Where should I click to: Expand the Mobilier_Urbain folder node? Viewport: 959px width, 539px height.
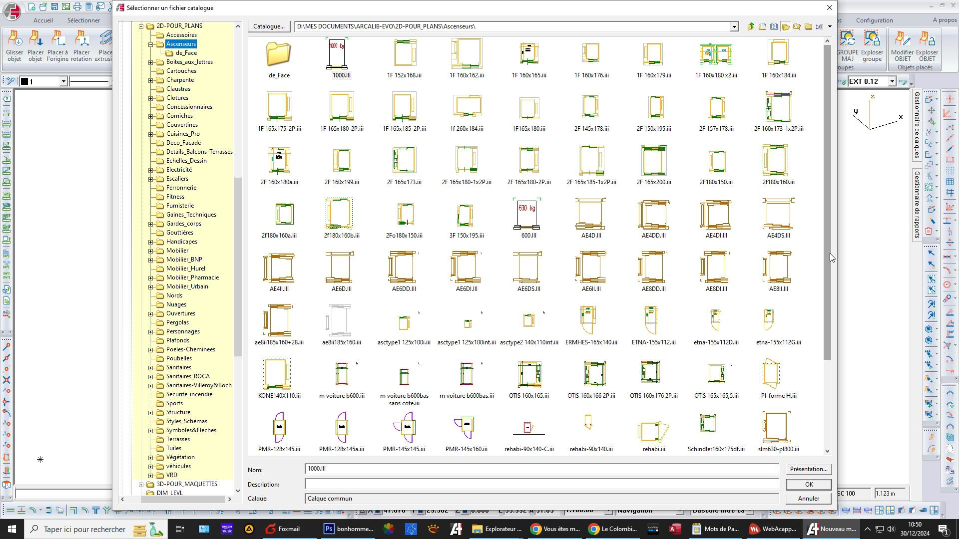coord(150,286)
